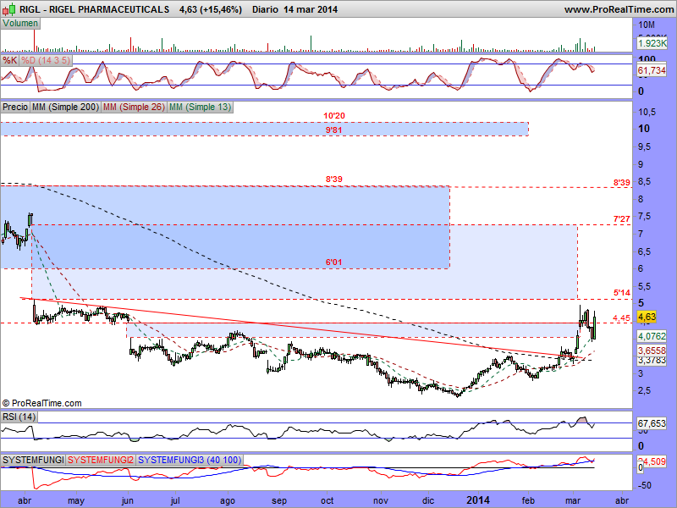Click the 10'20 resistance level label

coord(334,116)
